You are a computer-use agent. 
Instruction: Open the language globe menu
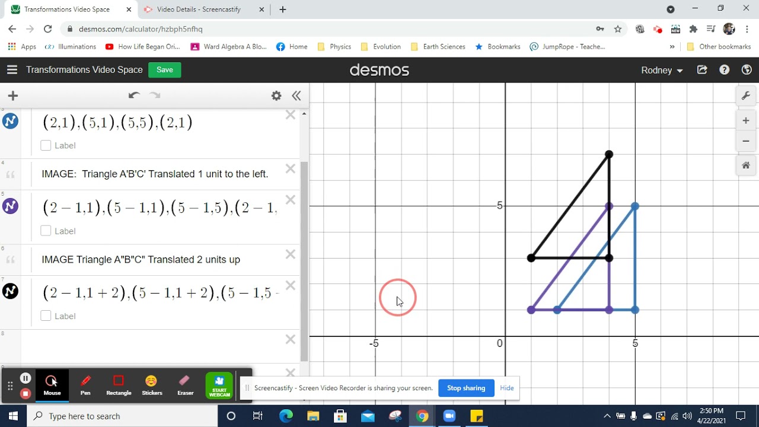coord(747,70)
